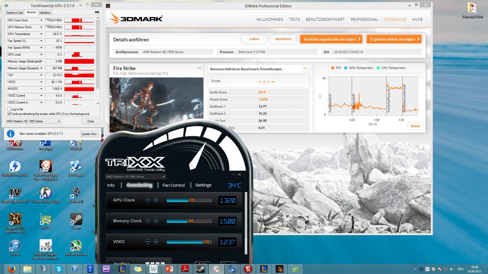
Task: Open the VDDC sensor dropdown arrow
Action: click(x=41, y=82)
